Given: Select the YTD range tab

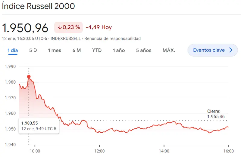Looking at the screenshot, I should point(97,50).
